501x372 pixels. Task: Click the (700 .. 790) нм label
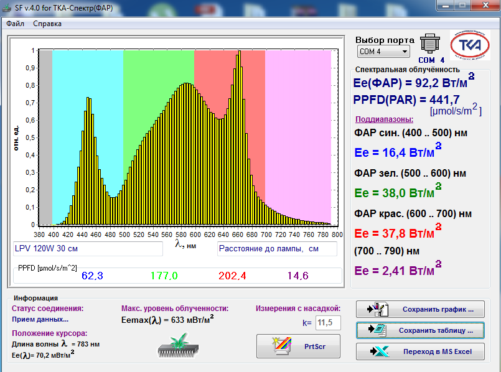click(x=386, y=251)
